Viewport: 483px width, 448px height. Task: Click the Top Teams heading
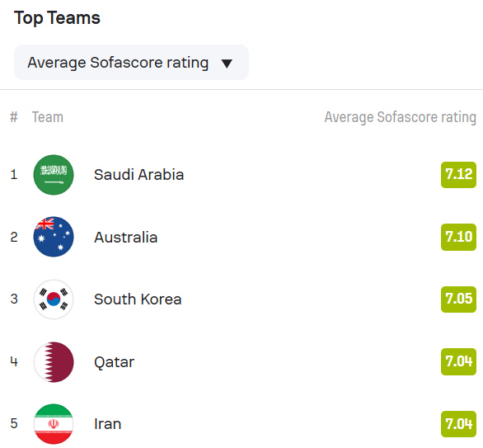pos(57,18)
